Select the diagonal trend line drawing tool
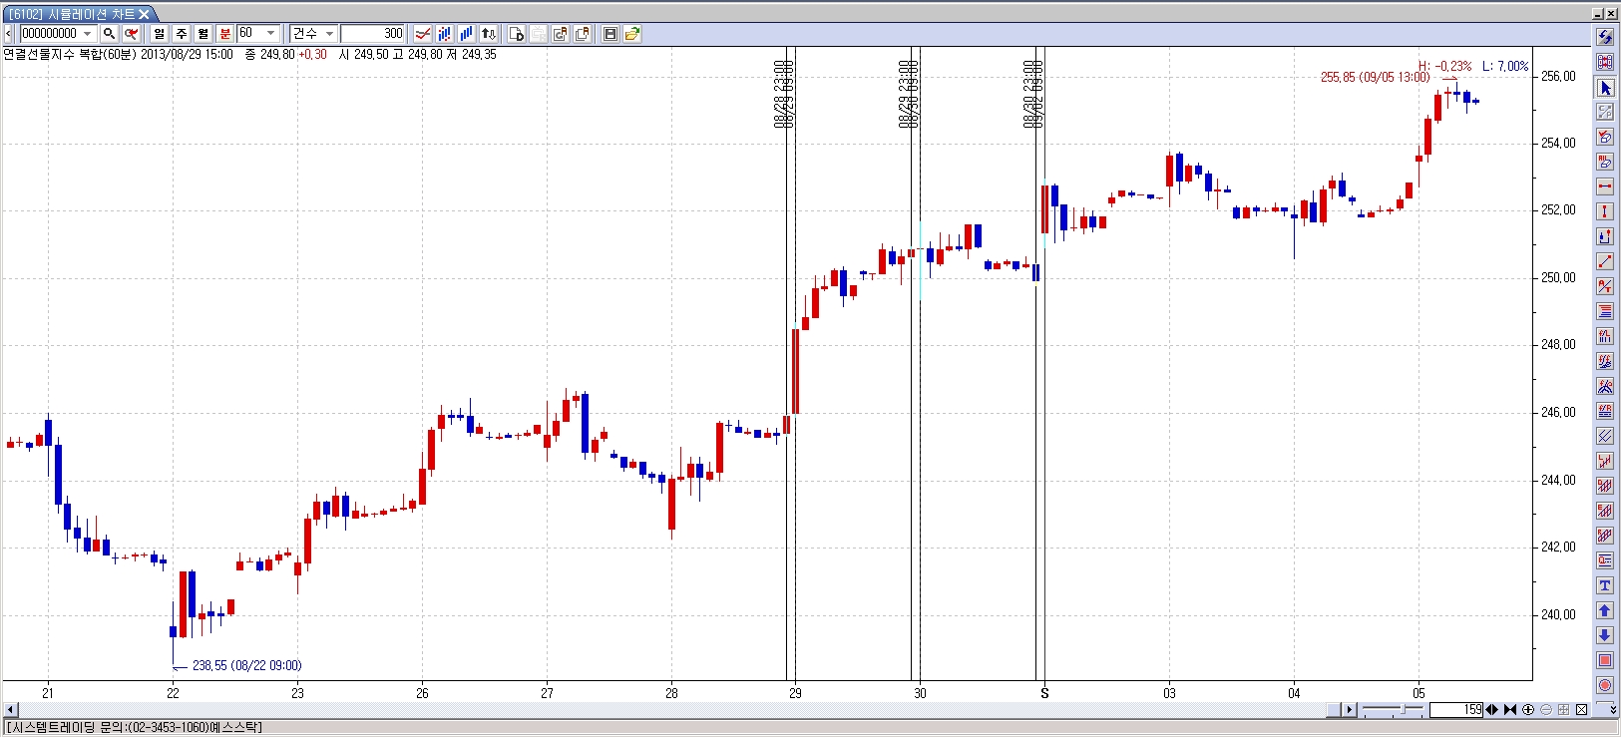Viewport: 1621px width, 737px height. click(1605, 261)
